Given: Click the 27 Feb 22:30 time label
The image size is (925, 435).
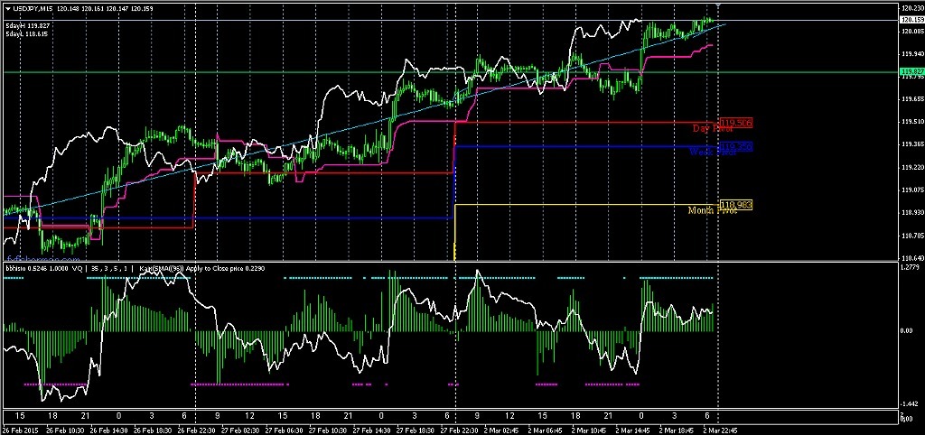Looking at the screenshot, I should tap(458, 430).
